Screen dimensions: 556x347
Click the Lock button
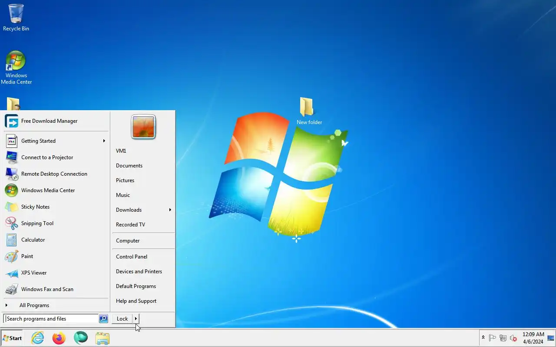[x=122, y=319]
